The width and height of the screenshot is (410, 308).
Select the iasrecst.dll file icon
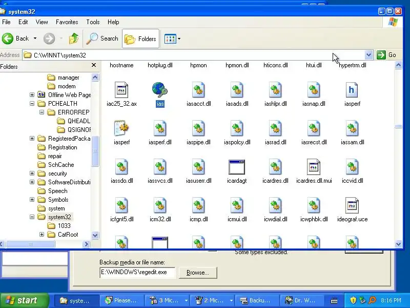(x=314, y=128)
